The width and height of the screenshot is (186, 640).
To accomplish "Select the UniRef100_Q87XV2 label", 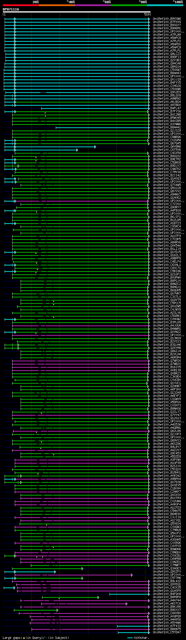I will pyautogui.click(x=167, y=191).
